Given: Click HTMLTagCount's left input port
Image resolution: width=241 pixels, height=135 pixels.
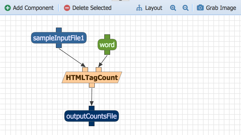Looking at the screenshot, I should point(85,70).
